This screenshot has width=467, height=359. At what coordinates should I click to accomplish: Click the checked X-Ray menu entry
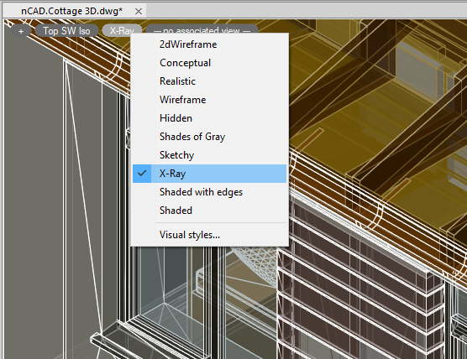pyautogui.click(x=210, y=174)
